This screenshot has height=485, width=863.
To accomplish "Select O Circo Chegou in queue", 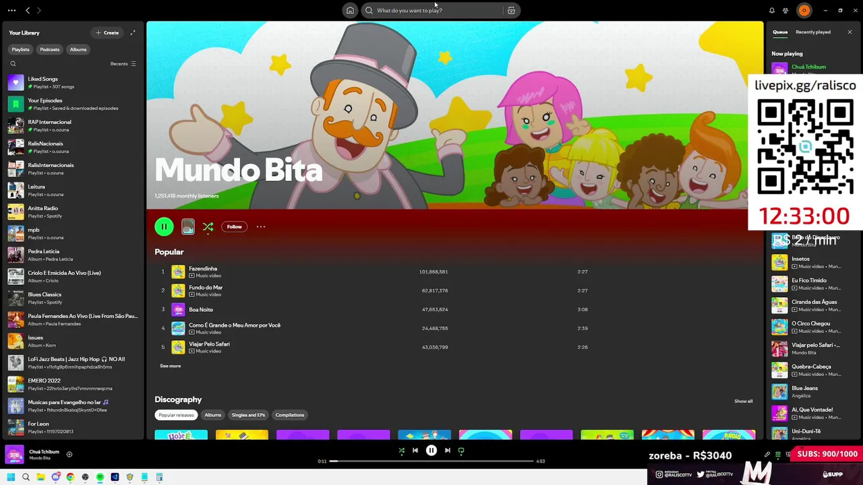I will coord(814,327).
